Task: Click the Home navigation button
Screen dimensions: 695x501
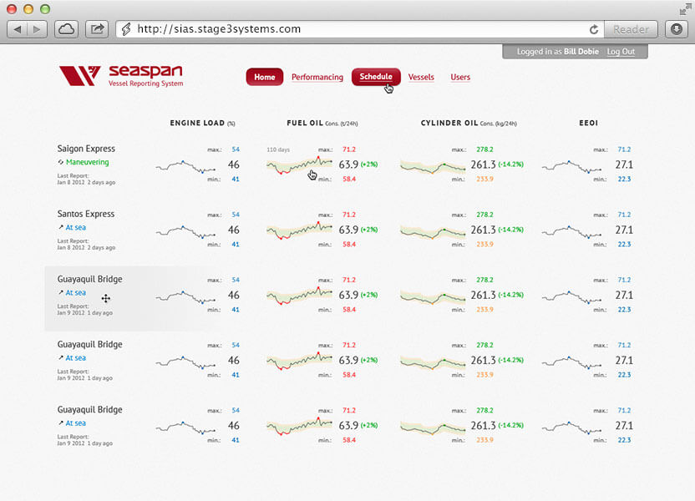Action: click(x=265, y=76)
